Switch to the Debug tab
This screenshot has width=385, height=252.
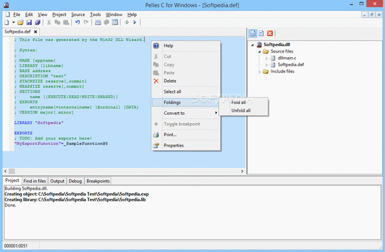(x=75, y=181)
